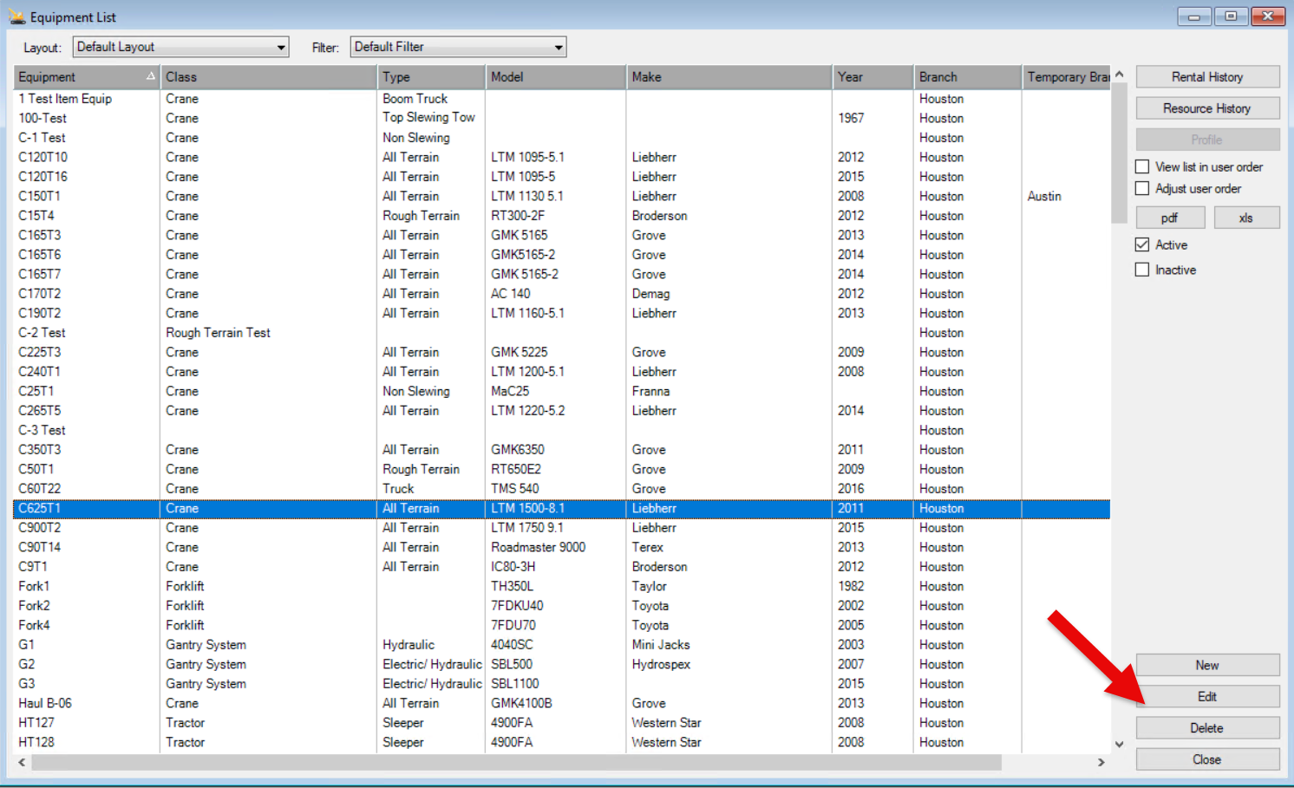Export list with the pdf button
The width and height of the screenshot is (1294, 788).
click(x=1169, y=218)
